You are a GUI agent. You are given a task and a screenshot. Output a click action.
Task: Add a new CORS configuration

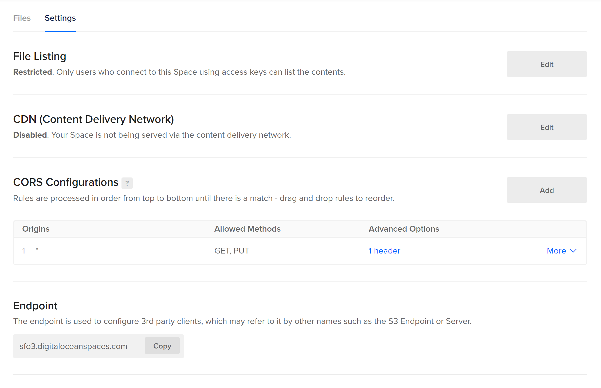[x=547, y=190]
